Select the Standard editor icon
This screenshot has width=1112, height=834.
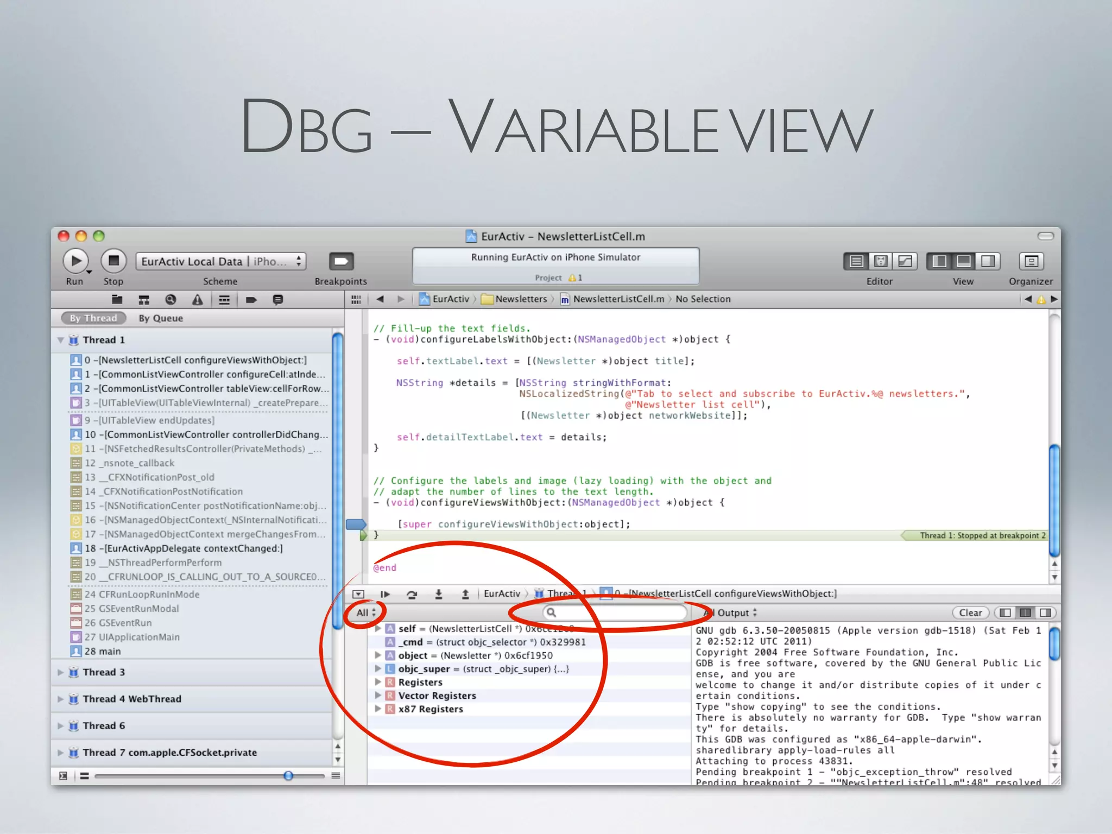tap(856, 262)
